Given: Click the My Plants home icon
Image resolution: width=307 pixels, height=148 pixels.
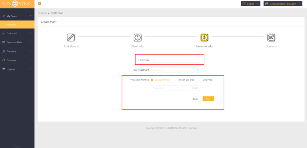Looking at the screenshot, I should [x=4, y=16].
